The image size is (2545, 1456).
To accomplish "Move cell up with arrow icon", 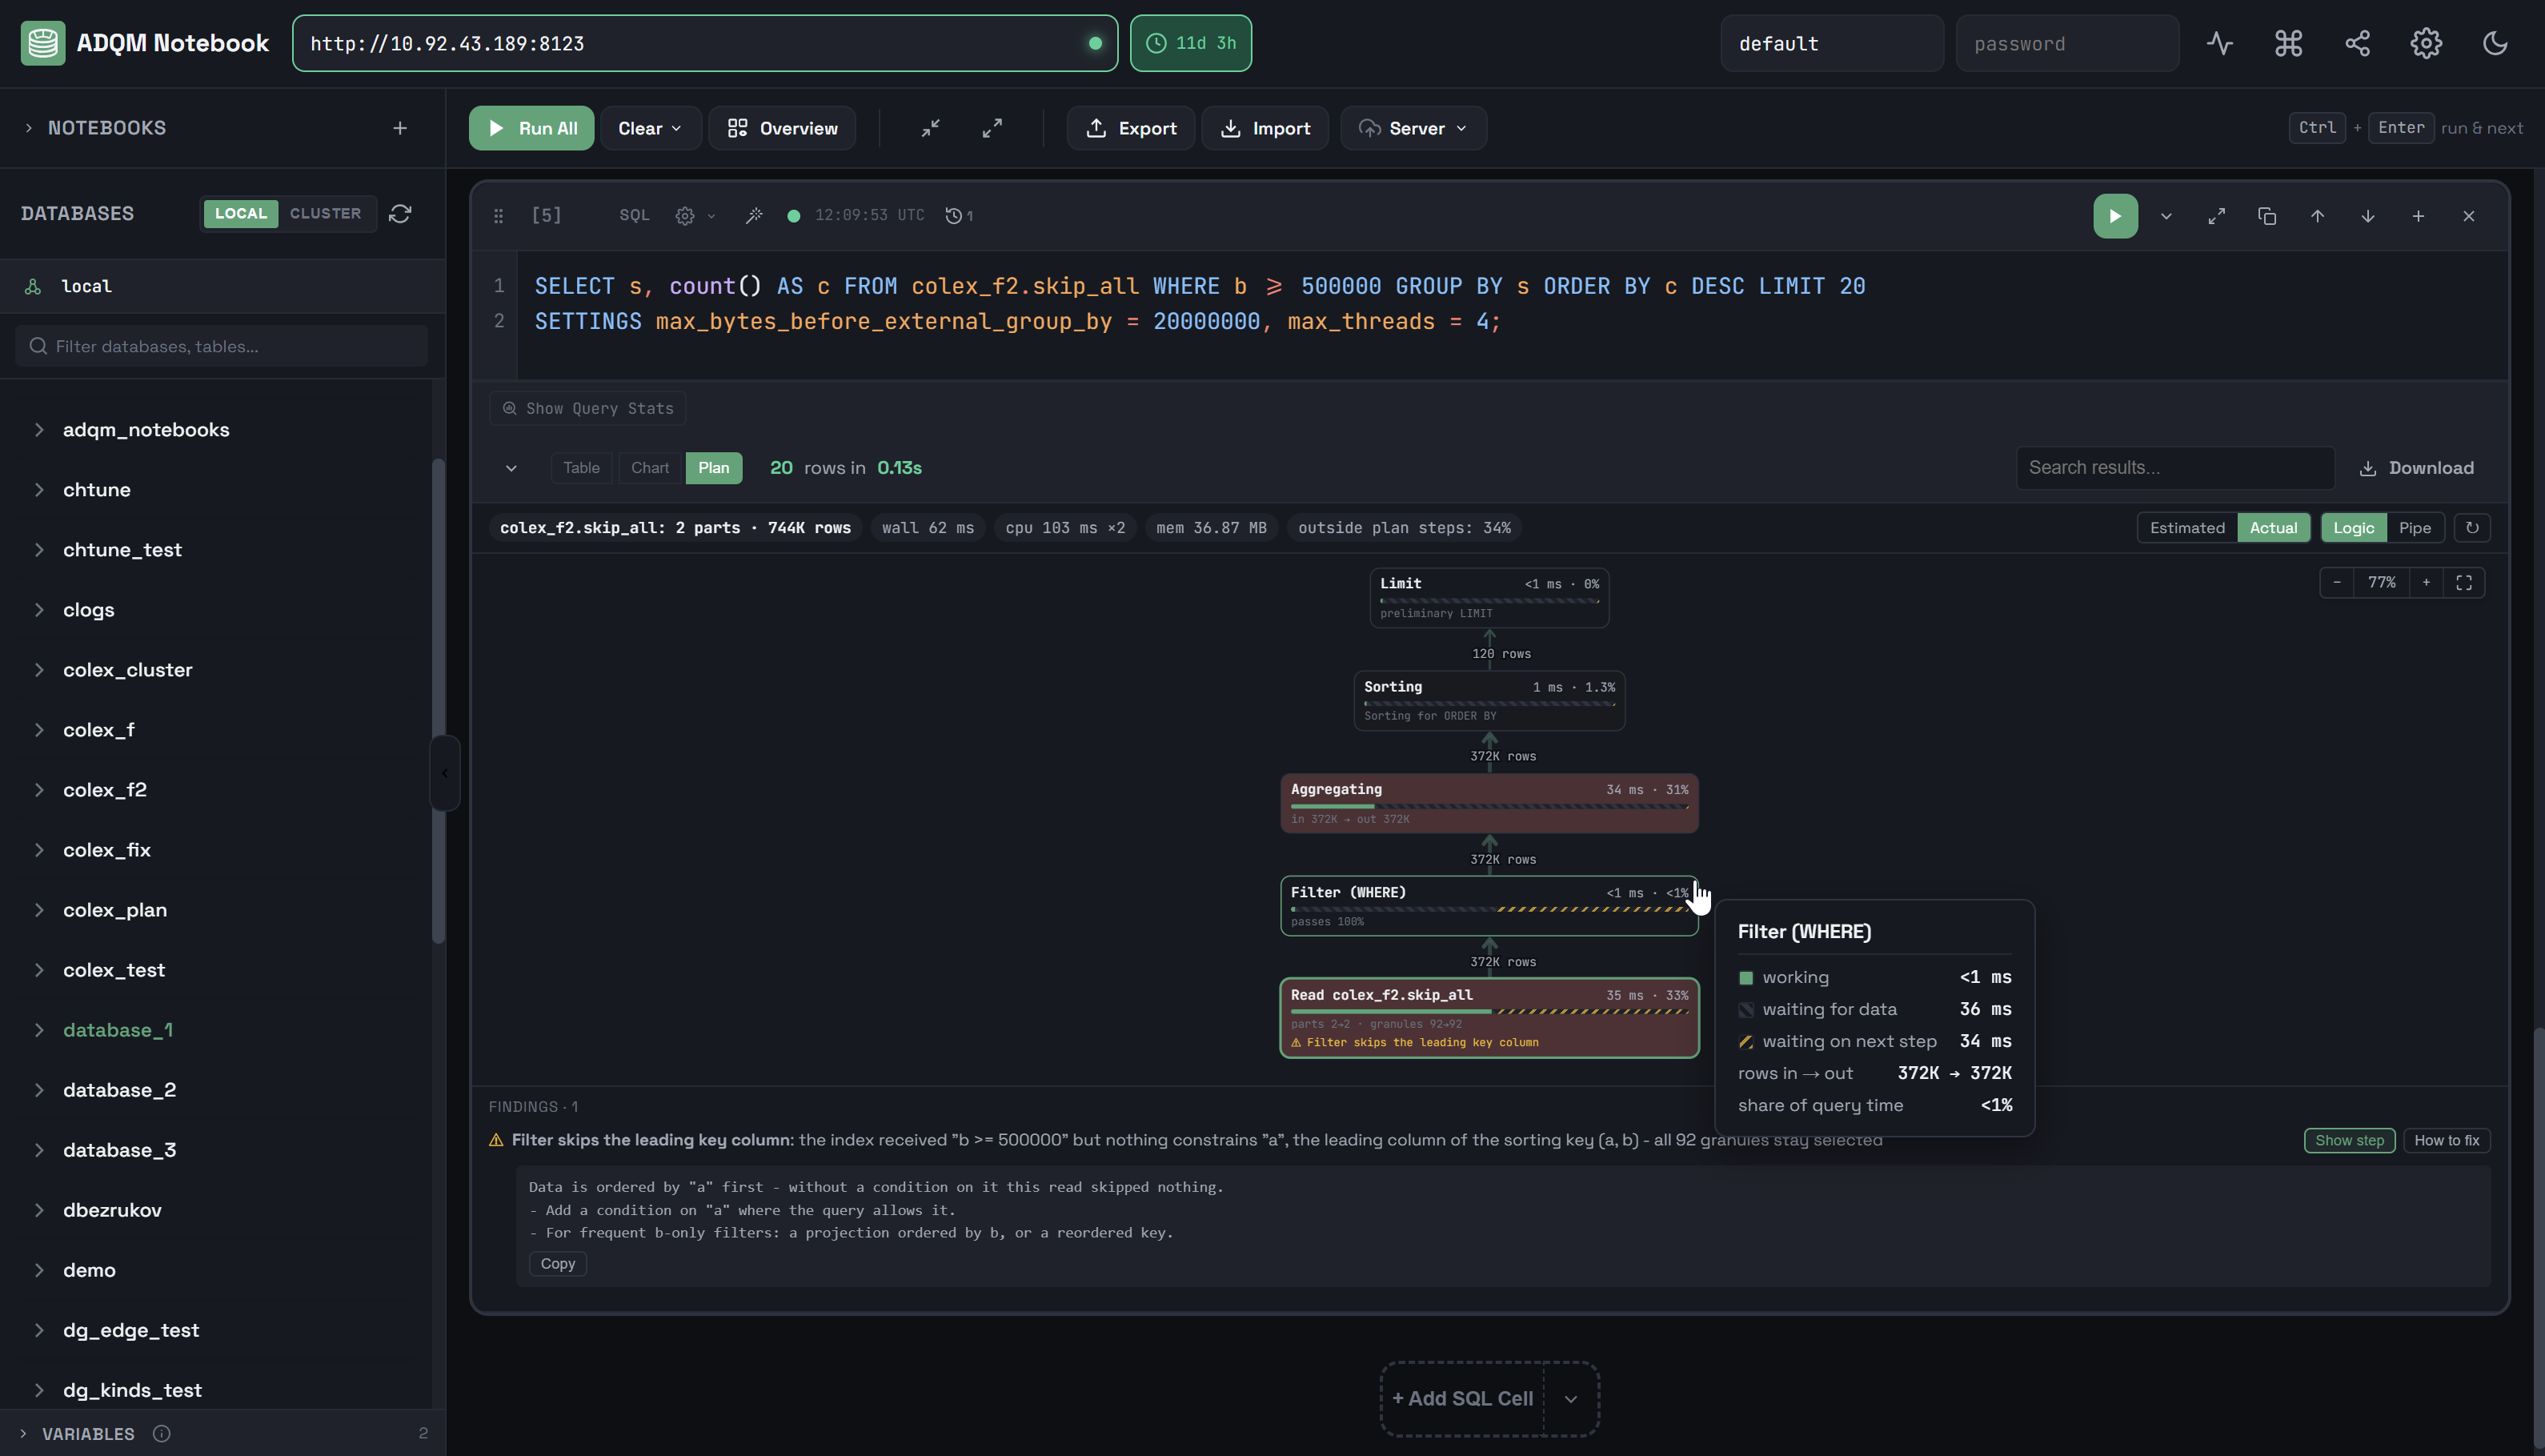I will click(2317, 216).
